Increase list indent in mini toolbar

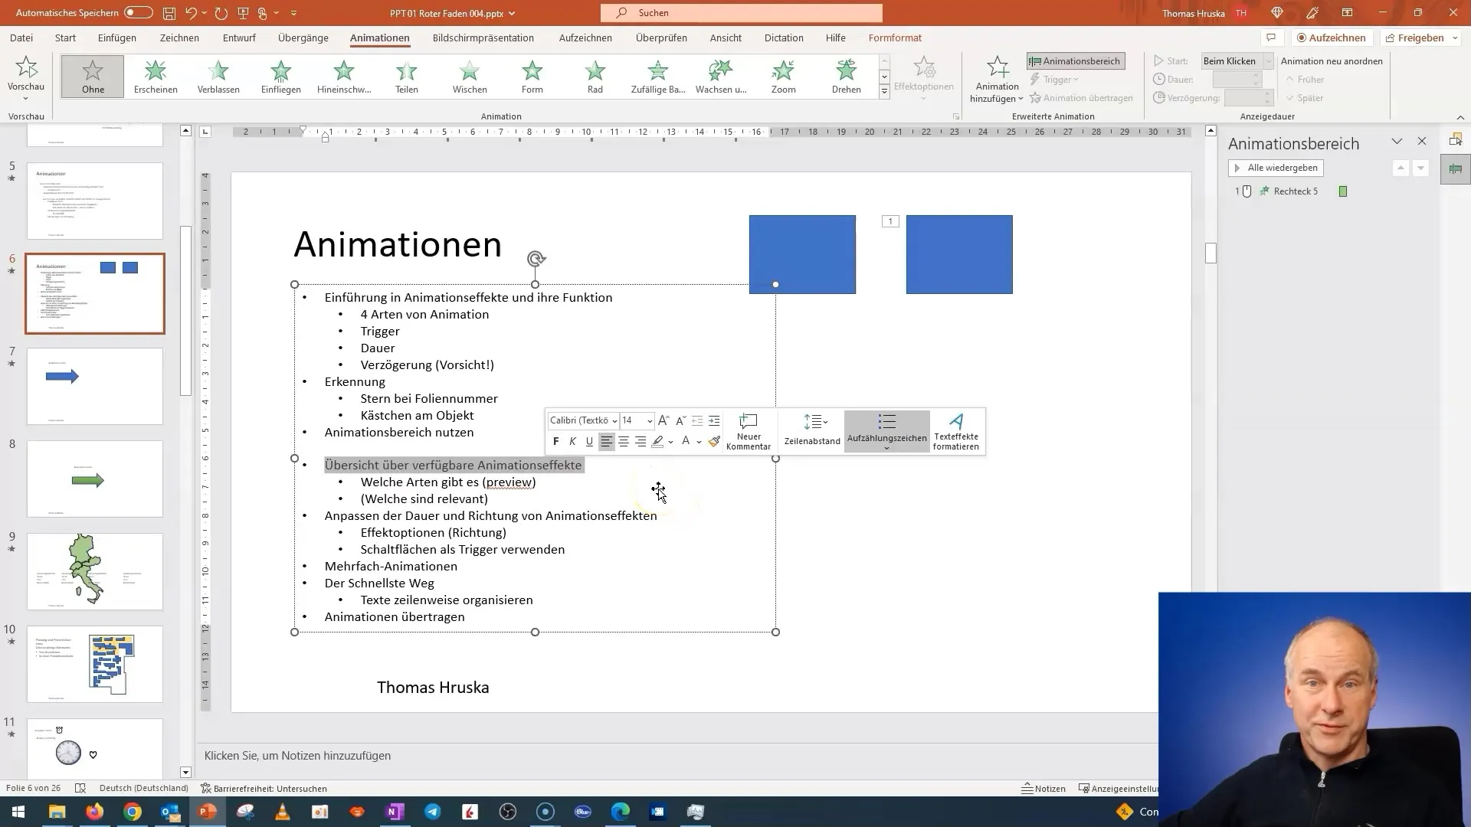714,420
